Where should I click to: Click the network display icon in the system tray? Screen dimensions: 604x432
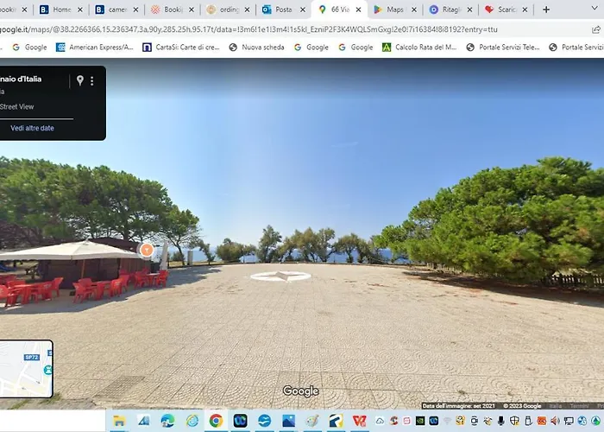pyautogui.click(x=569, y=421)
